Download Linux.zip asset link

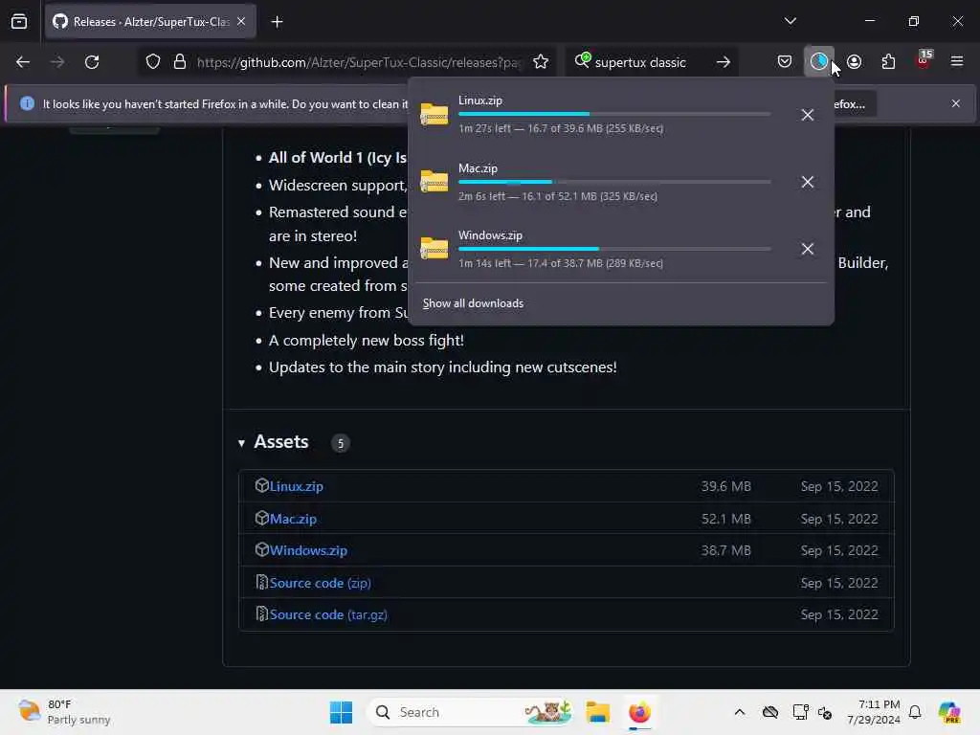[x=297, y=486]
